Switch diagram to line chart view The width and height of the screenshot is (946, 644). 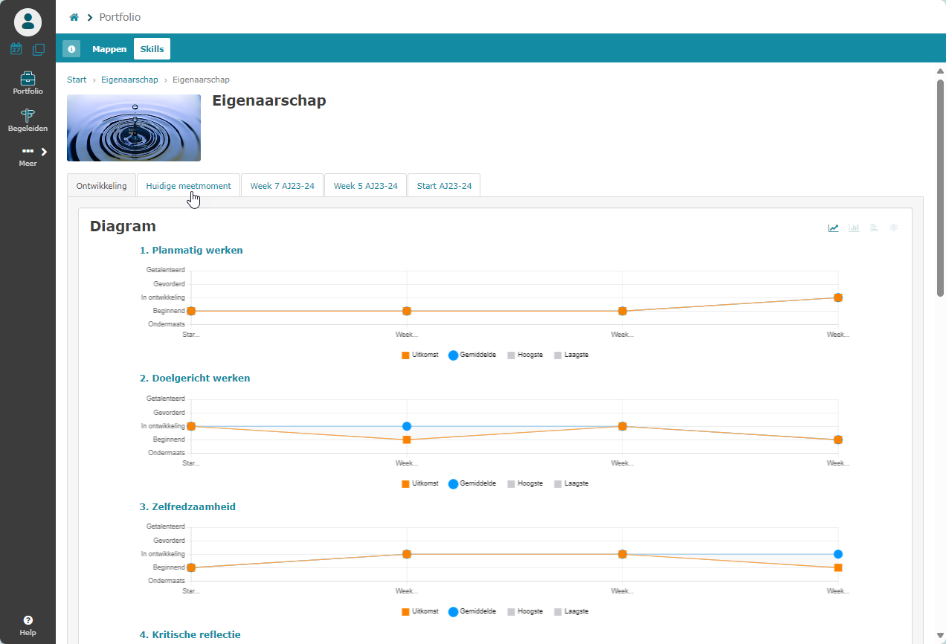point(834,228)
